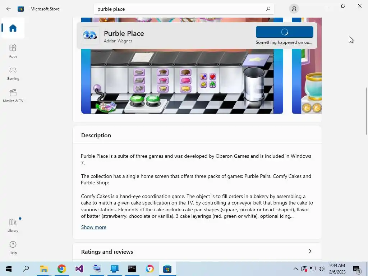
Task: Click the Description heading
Action: pyautogui.click(x=96, y=135)
